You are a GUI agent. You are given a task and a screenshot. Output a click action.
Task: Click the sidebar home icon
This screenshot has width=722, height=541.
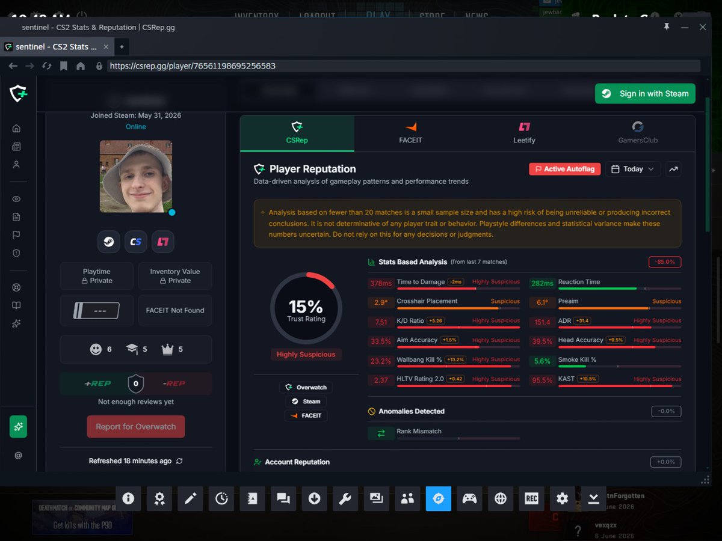[17, 128]
